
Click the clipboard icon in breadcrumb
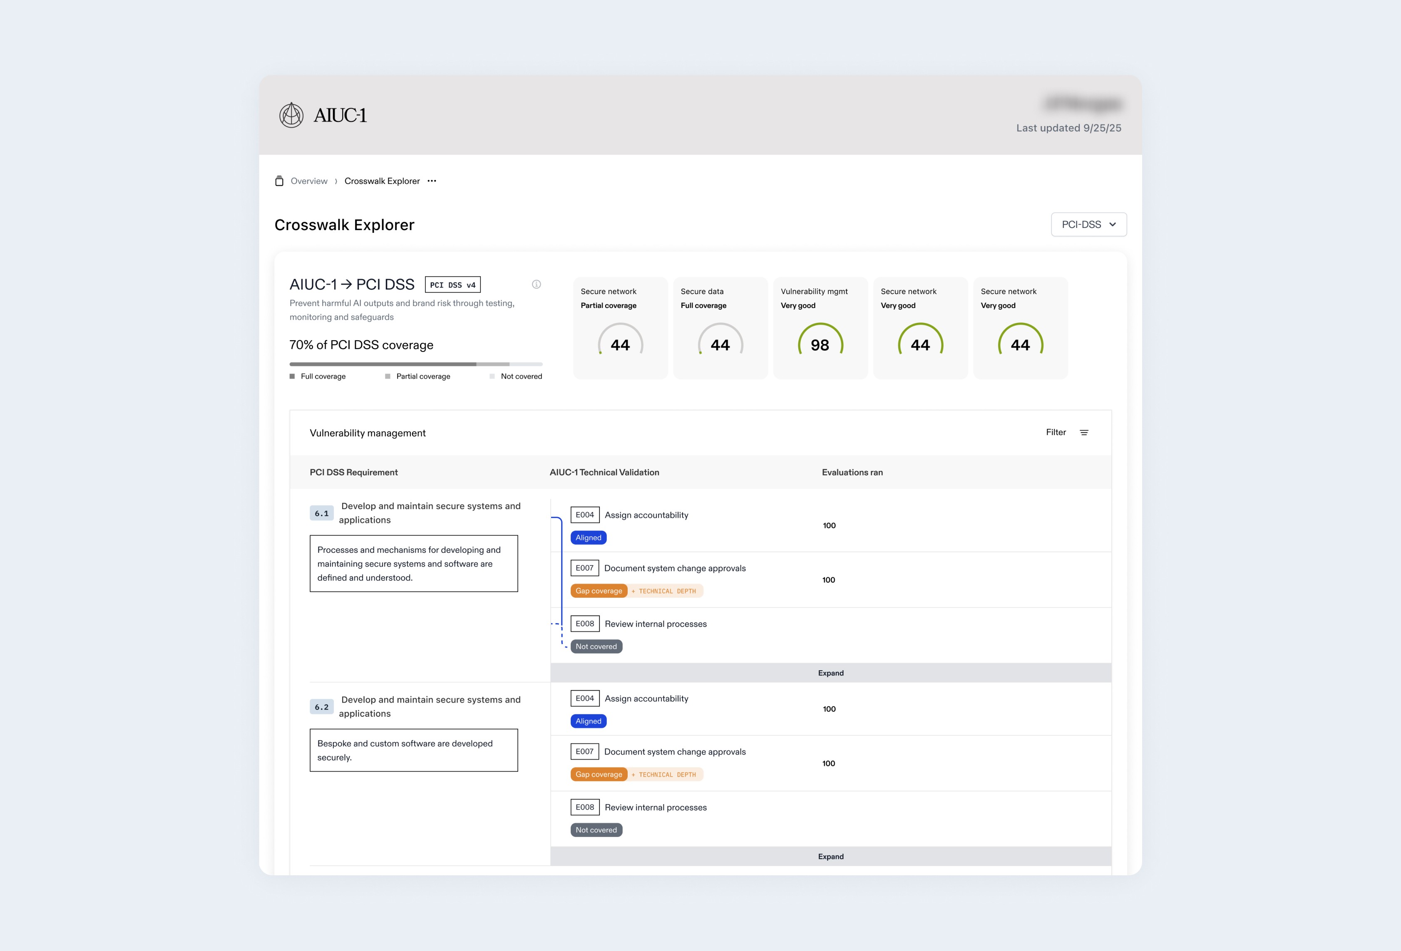(x=279, y=181)
